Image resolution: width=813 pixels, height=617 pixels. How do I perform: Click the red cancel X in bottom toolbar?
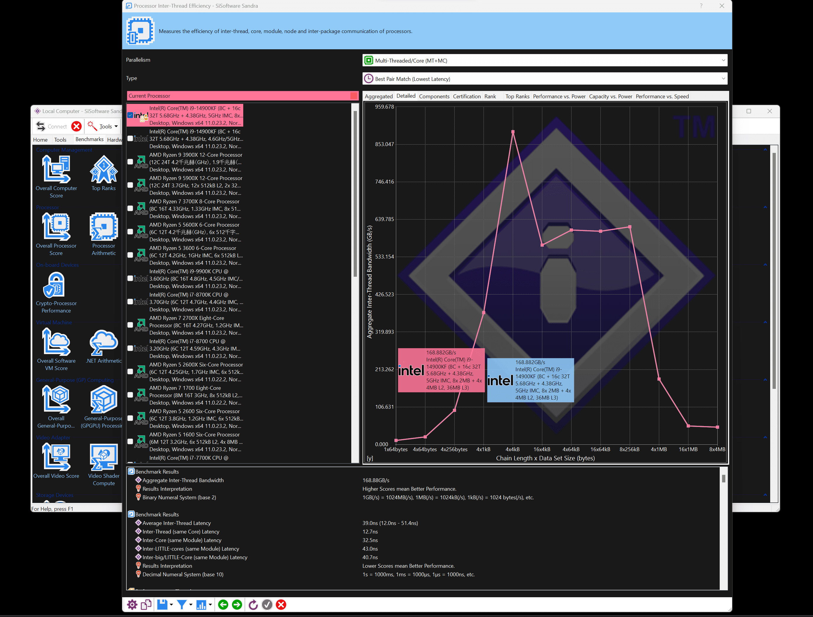(x=281, y=605)
